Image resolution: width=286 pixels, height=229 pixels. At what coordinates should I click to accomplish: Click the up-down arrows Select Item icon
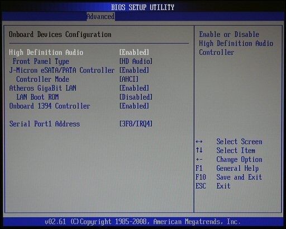199,150
